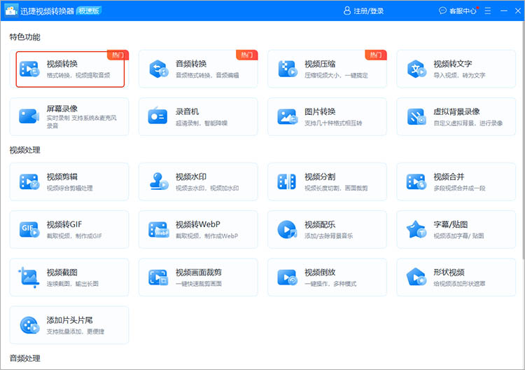Click 视频长度切割、画面裁剪 description
The height and width of the screenshot is (370, 525).
[x=336, y=189]
